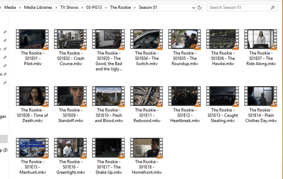Jump to The Rookie breadcrumb folder
The height and width of the screenshot is (179, 283).
pos(120,7)
